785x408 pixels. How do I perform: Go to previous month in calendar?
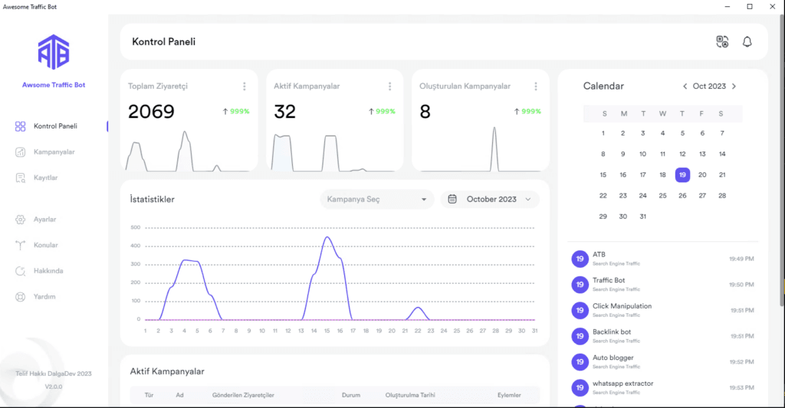685,86
